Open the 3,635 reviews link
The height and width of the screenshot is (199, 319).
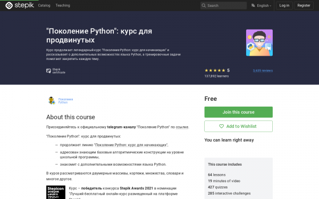263,71
